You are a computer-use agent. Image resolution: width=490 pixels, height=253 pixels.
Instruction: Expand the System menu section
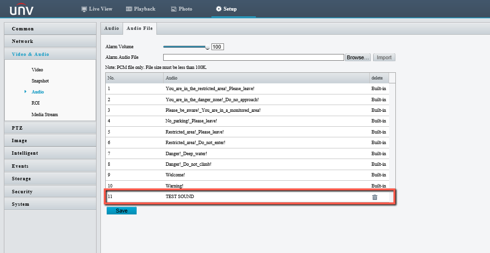coord(50,204)
